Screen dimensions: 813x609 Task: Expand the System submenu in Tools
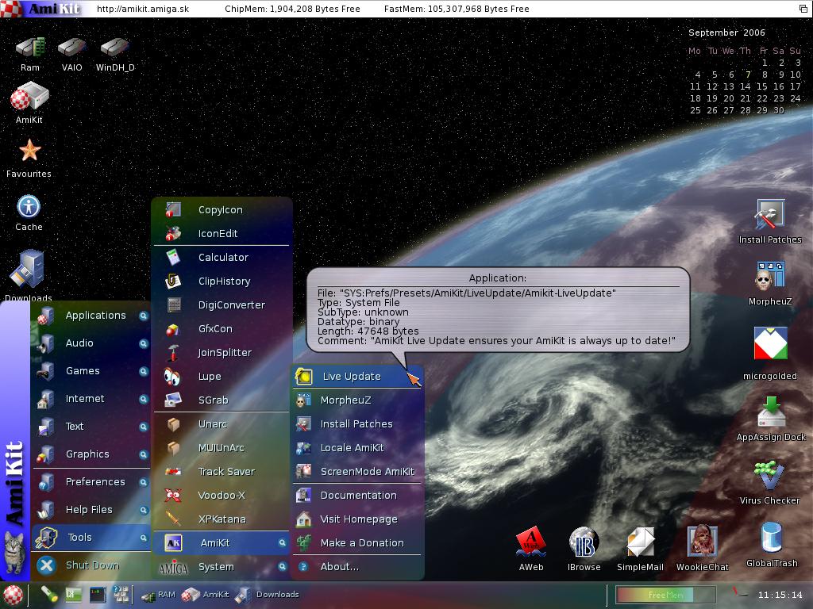pyautogui.click(x=222, y=567)
